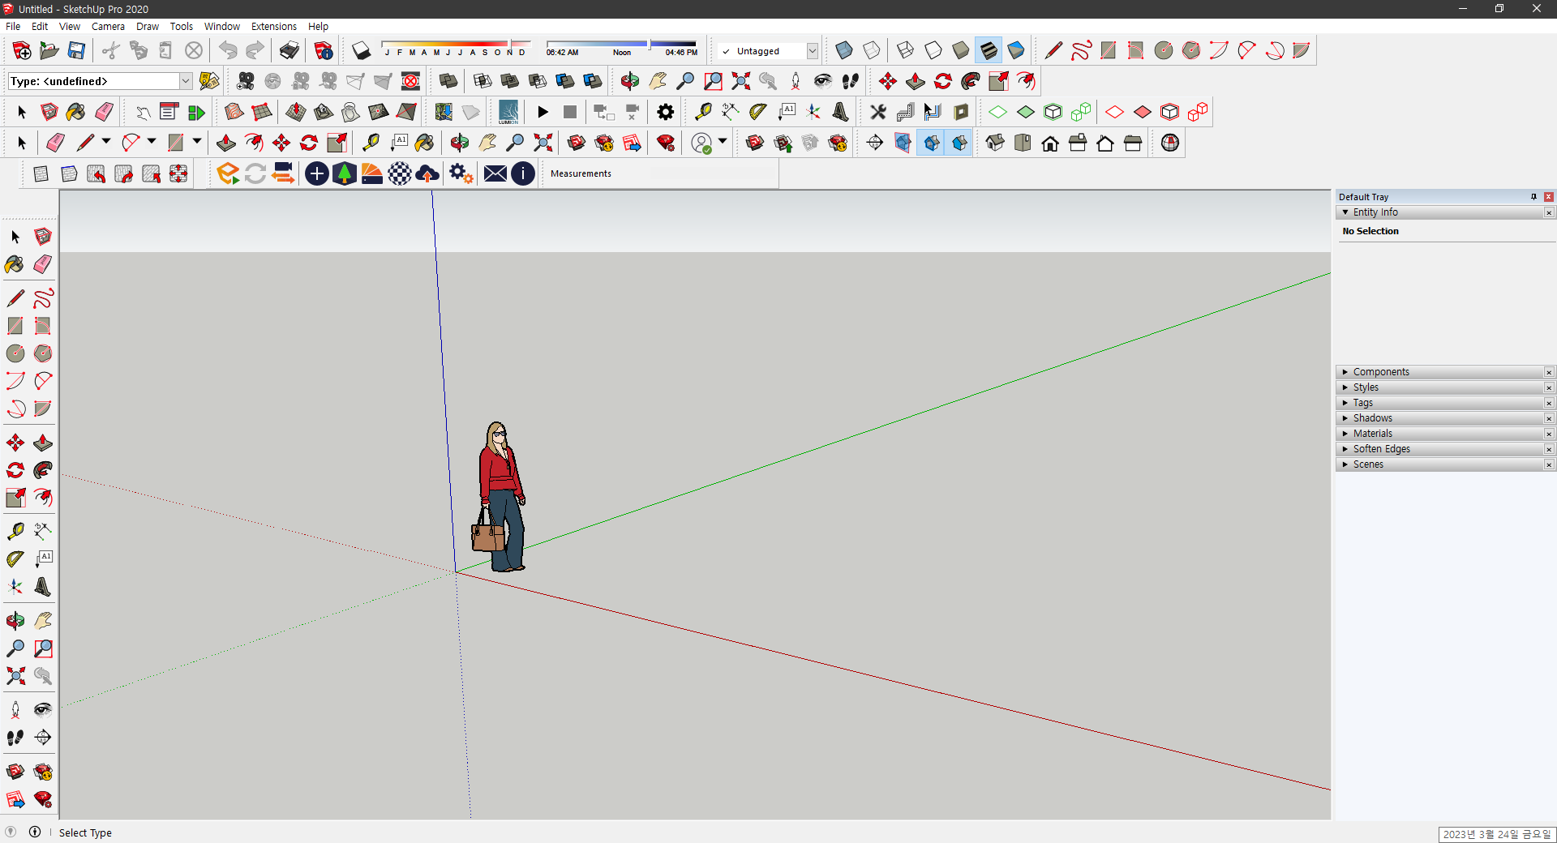Image resolution: width=1557 pixels, height=843 pixels.
Task: Expand the Components panel
Action: pyautogui.click(x=1345, y=372)
